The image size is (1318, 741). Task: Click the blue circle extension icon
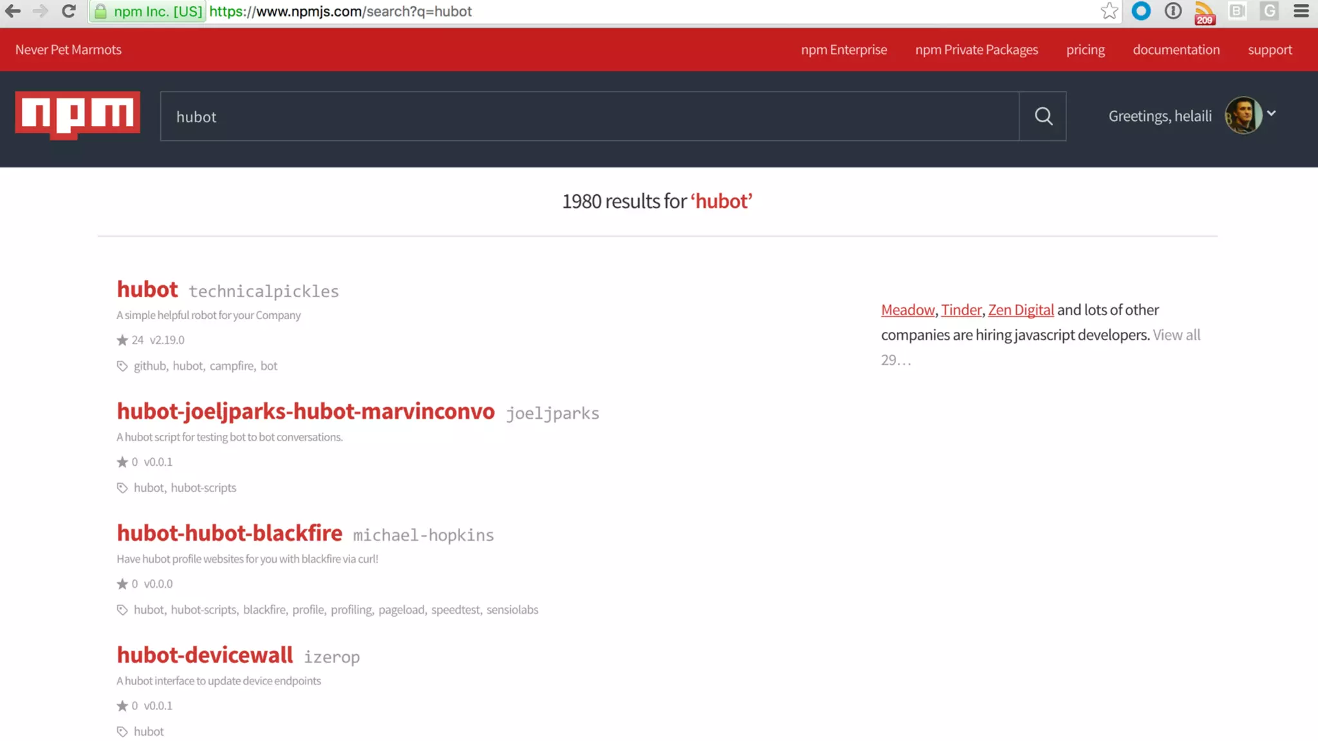[x=1141, y=12]
